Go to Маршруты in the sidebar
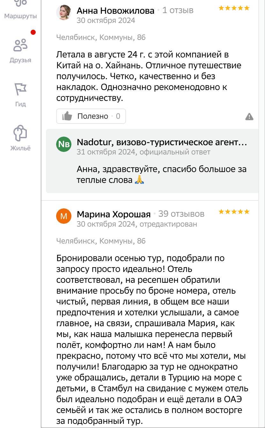265x428 pixels. click(20, 10)
